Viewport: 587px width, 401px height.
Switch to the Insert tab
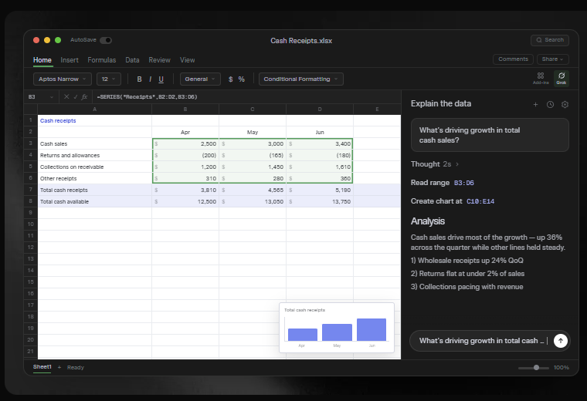pyautogui.click(x=70, y=60)
